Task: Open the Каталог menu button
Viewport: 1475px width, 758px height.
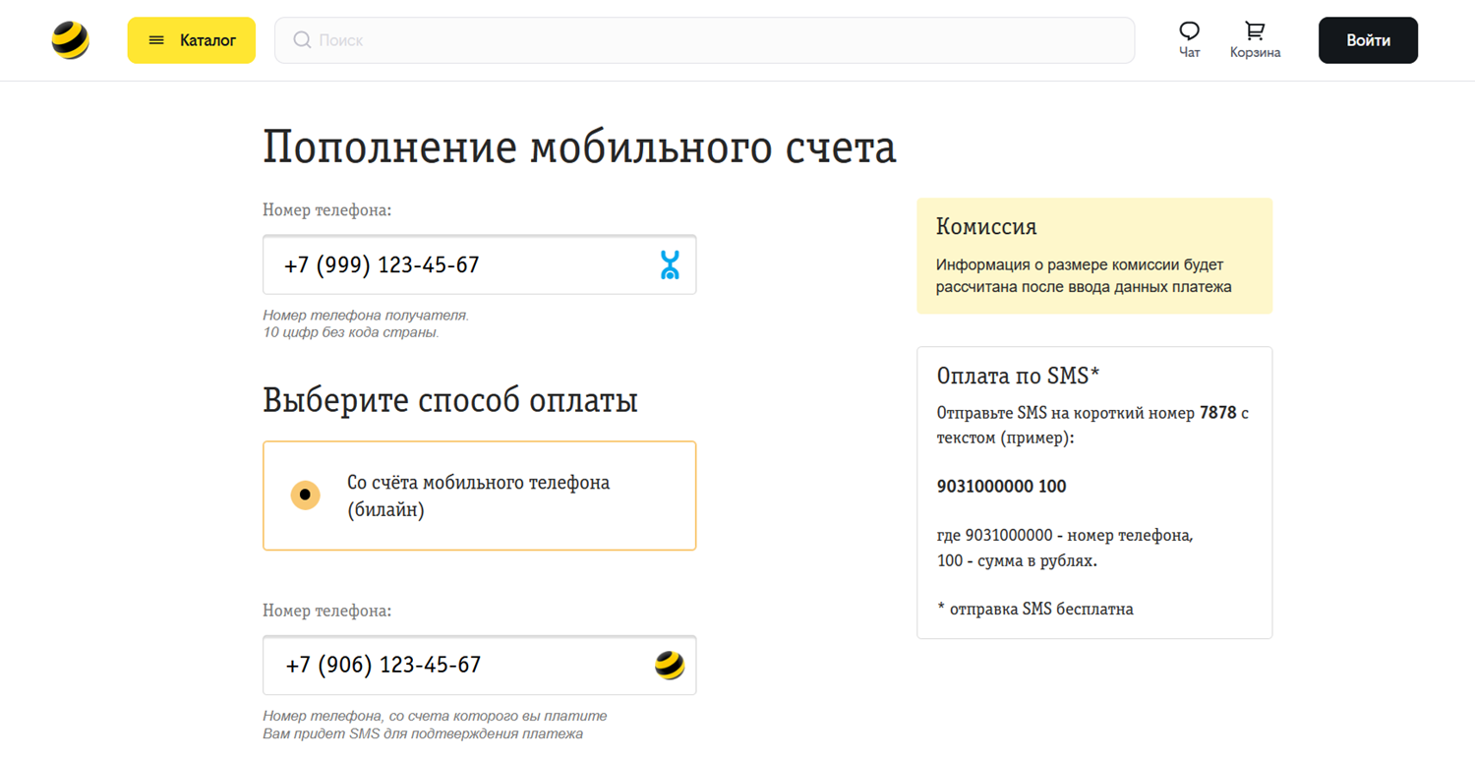Action: [x=192, y=40]
